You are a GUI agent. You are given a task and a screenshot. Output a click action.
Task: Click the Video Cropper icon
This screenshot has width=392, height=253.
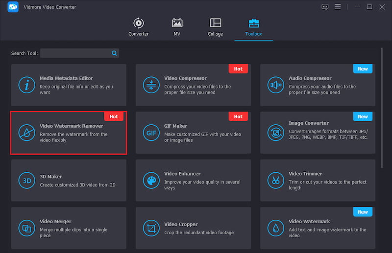[x=151, y=228]
